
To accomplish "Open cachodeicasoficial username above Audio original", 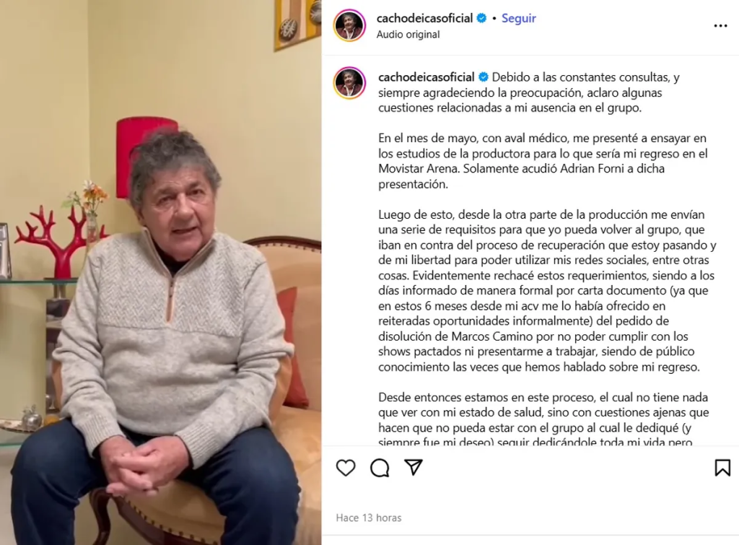I will 424,18.
